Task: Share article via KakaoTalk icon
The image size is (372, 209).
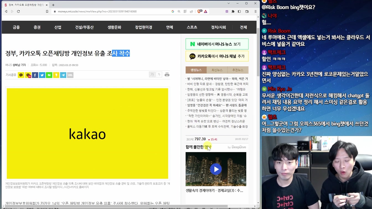Action: tap(21, 75)
